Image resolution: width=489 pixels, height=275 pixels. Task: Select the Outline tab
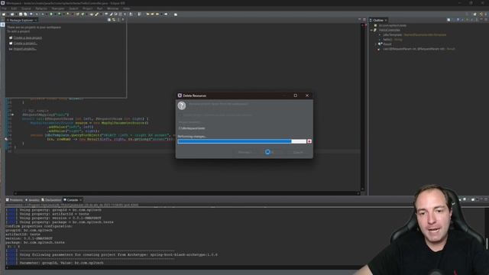378,21
